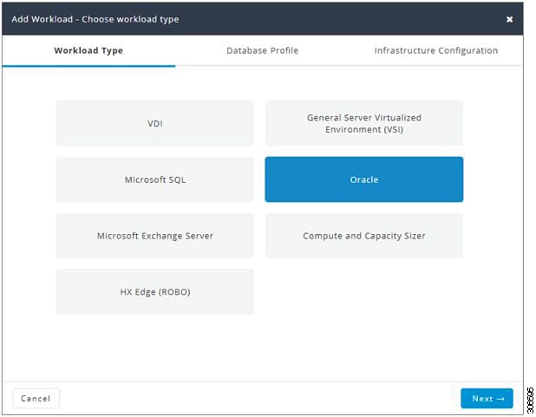
Task: Switch to the Workload Type tab
Action: (88, 50)
